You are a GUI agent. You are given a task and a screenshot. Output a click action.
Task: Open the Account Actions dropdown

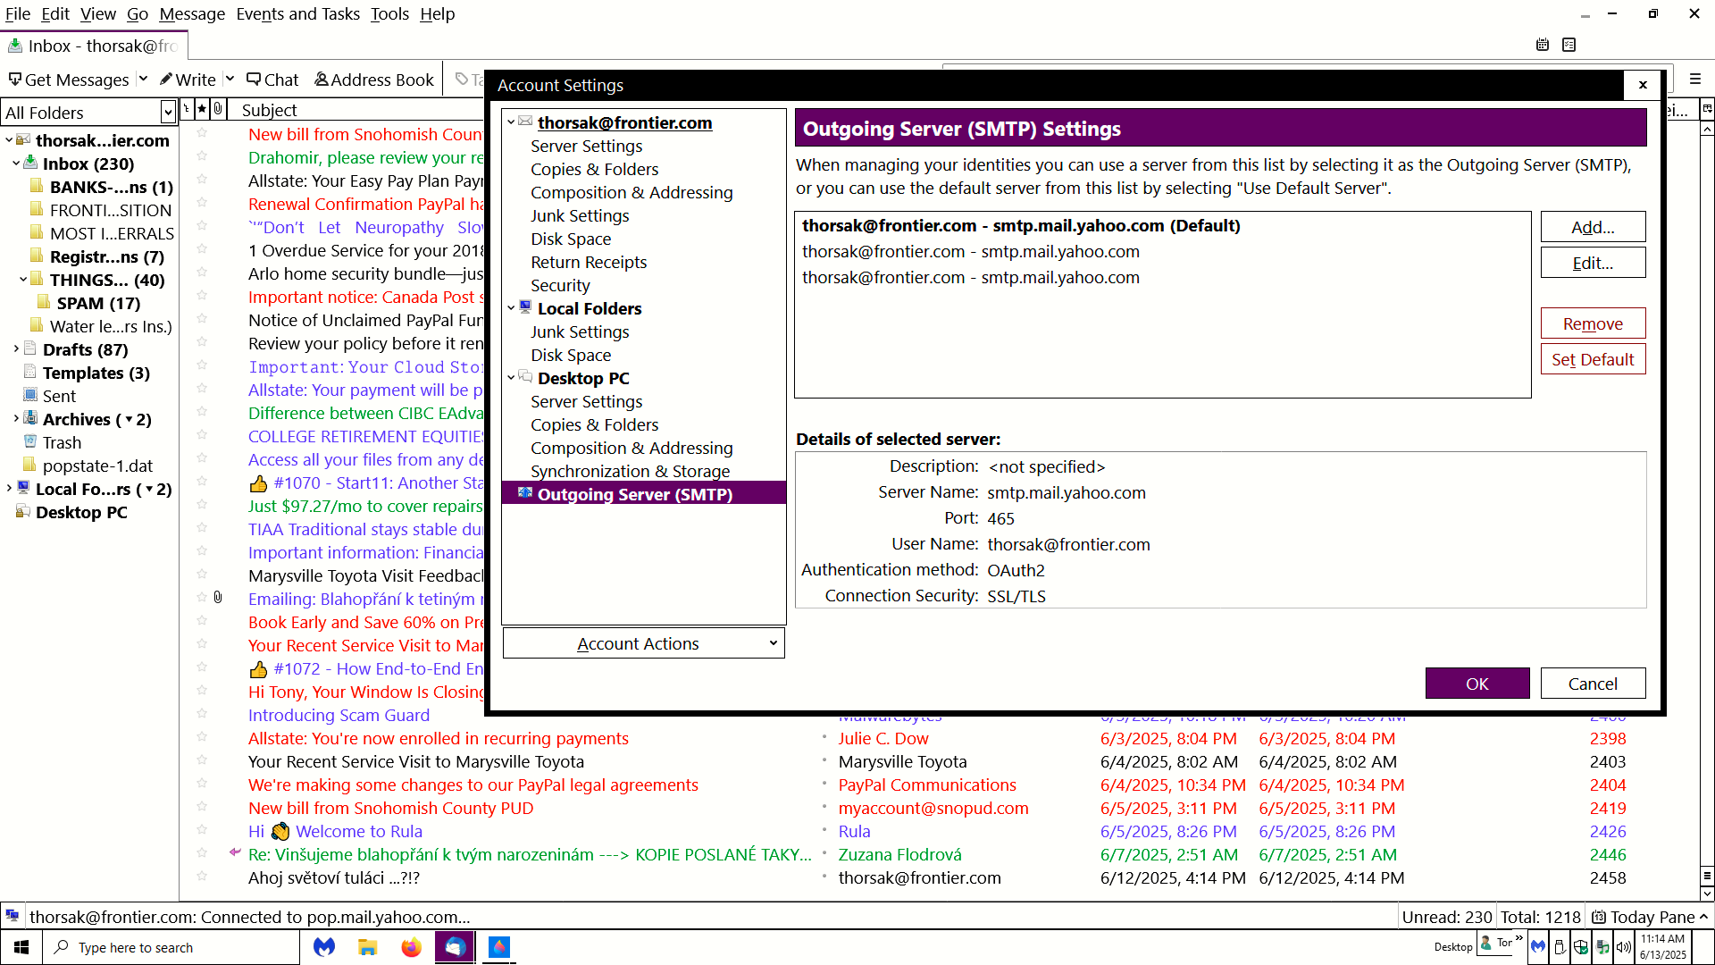(643, 643)
